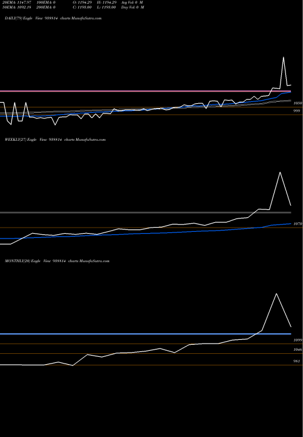Click the 20EMA value 1147.97
Image resolution: width=303 pixels, height=437 pixels.
point(24,2)
